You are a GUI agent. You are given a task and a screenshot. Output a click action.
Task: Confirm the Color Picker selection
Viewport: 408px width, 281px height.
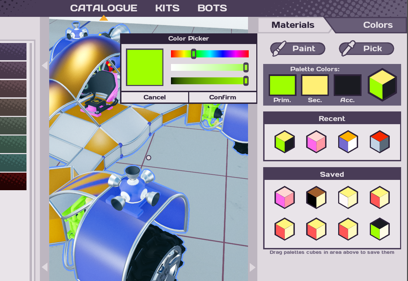(223, 97)
